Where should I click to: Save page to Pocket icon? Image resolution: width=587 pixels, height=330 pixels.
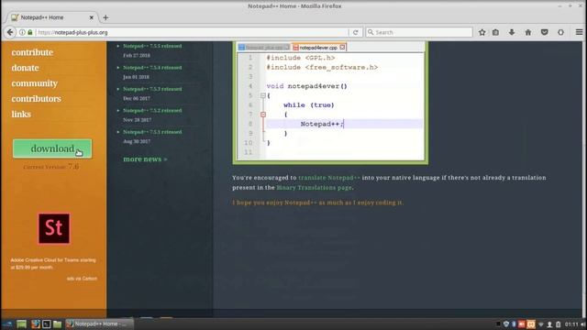pos(544,33)
